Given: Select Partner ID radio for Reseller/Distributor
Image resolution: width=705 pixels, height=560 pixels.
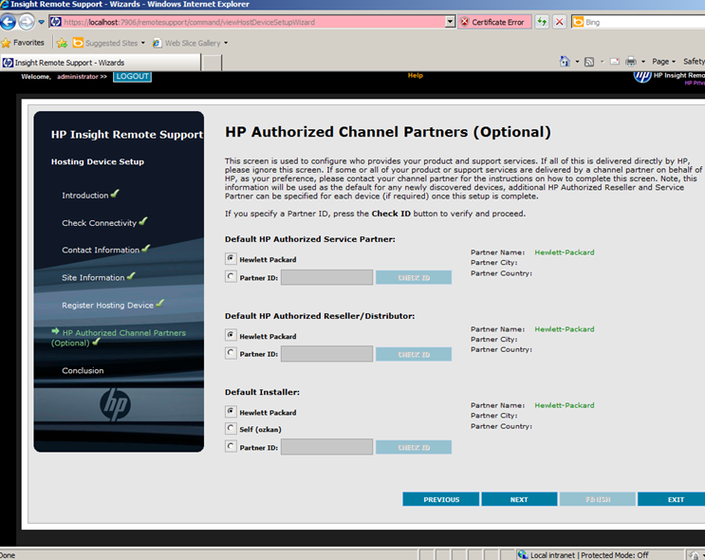Looking at the screenshot, I should pyautogui.click(x=231, y=353).
